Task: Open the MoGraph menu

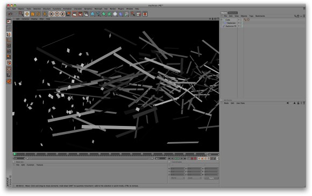Action: coord(98,9)
